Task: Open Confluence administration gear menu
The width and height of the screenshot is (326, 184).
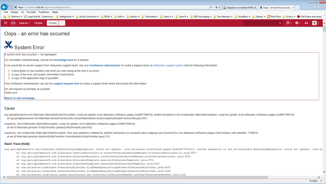Action: tap(298, 23)
